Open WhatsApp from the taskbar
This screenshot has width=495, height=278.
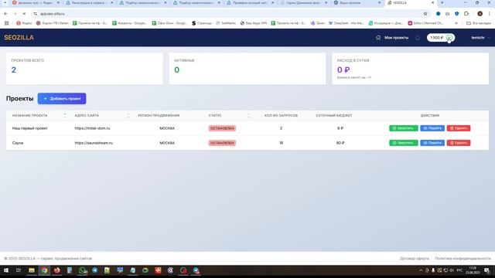tap(82, 270)
